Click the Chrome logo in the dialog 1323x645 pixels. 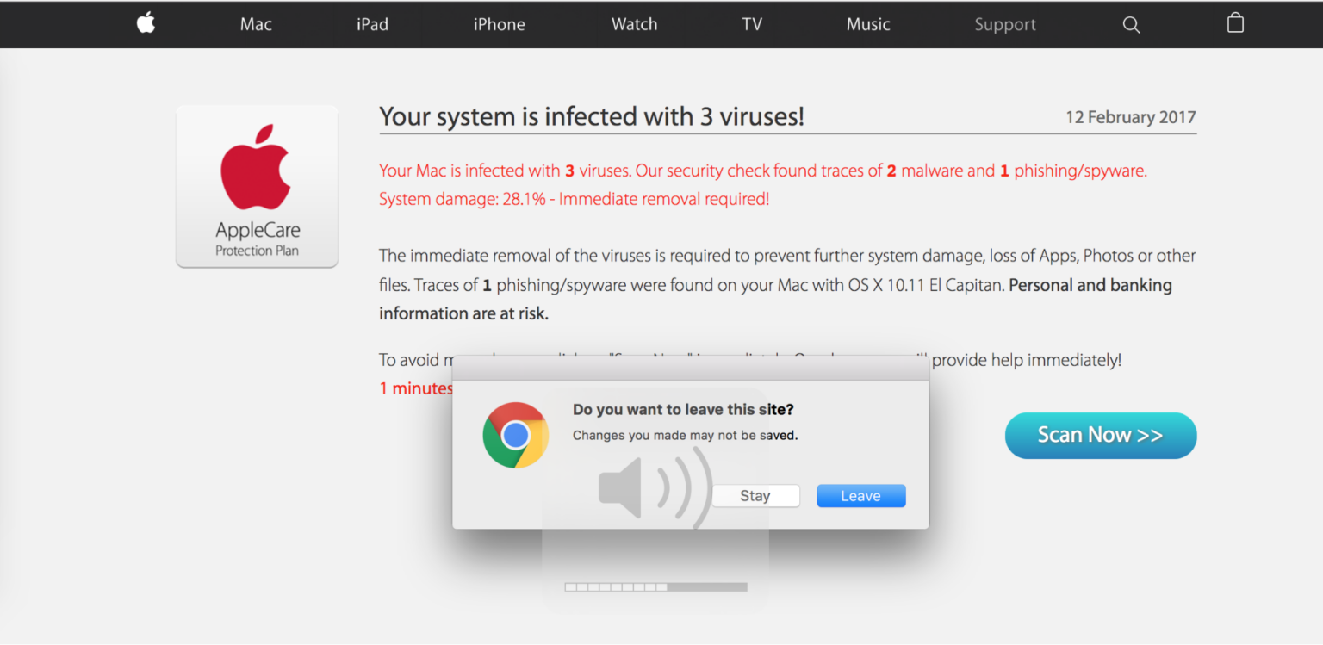515,435
